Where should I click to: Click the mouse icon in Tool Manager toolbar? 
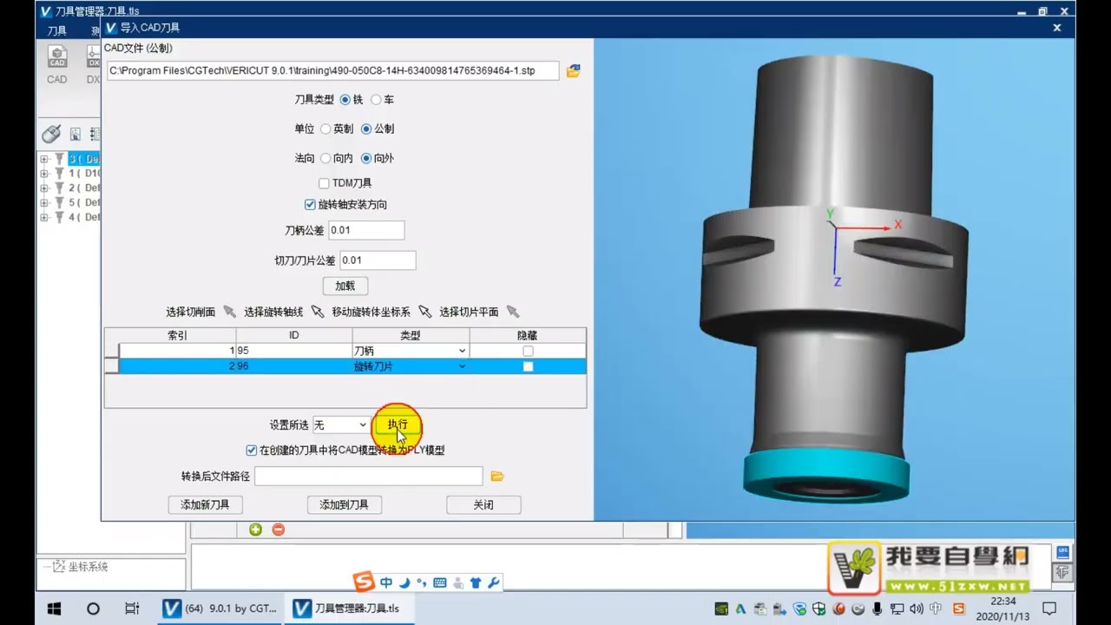click(51, 134)
